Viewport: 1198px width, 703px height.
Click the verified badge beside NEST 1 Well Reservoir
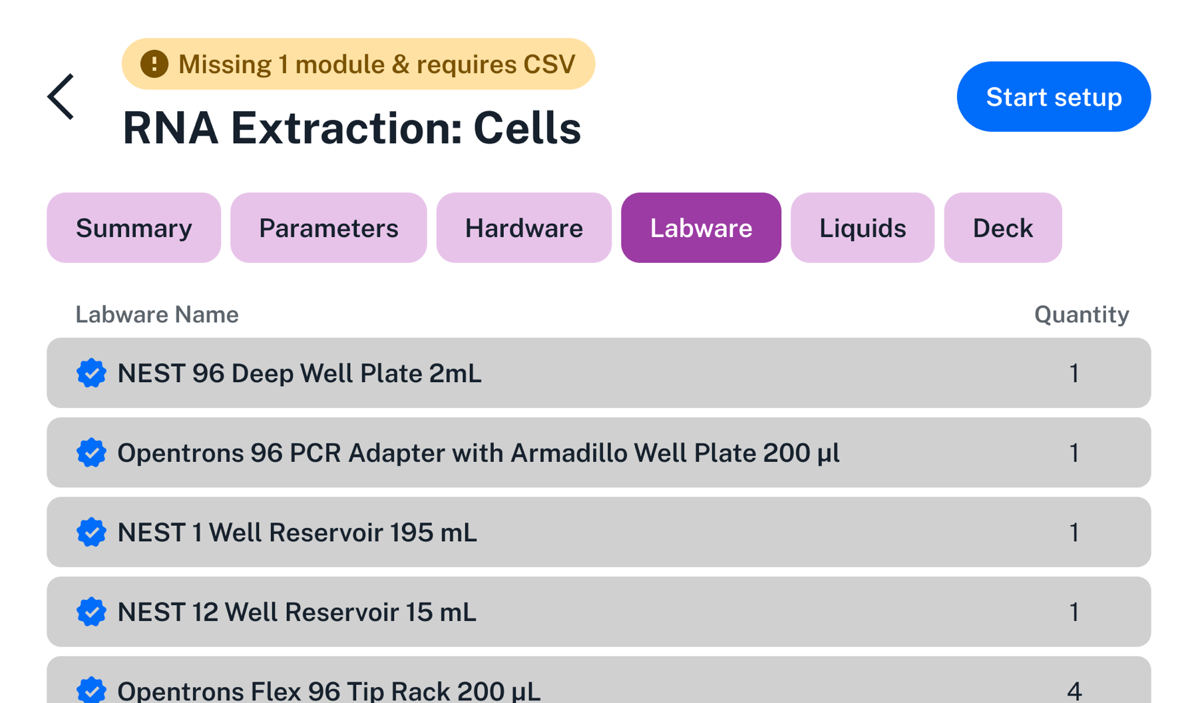[92, 533]
